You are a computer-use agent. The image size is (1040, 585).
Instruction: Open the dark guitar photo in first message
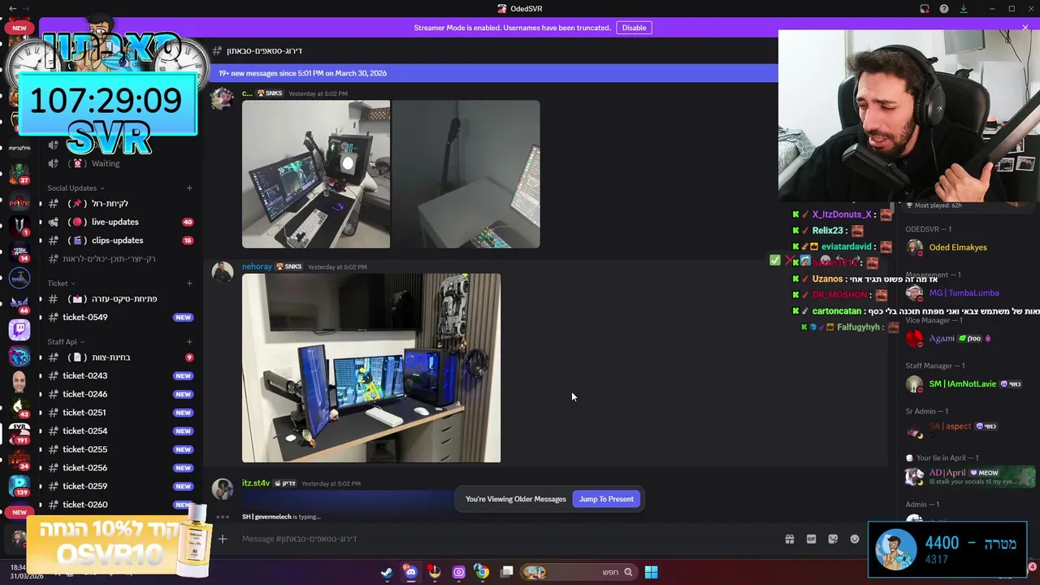tap(466, 174)
